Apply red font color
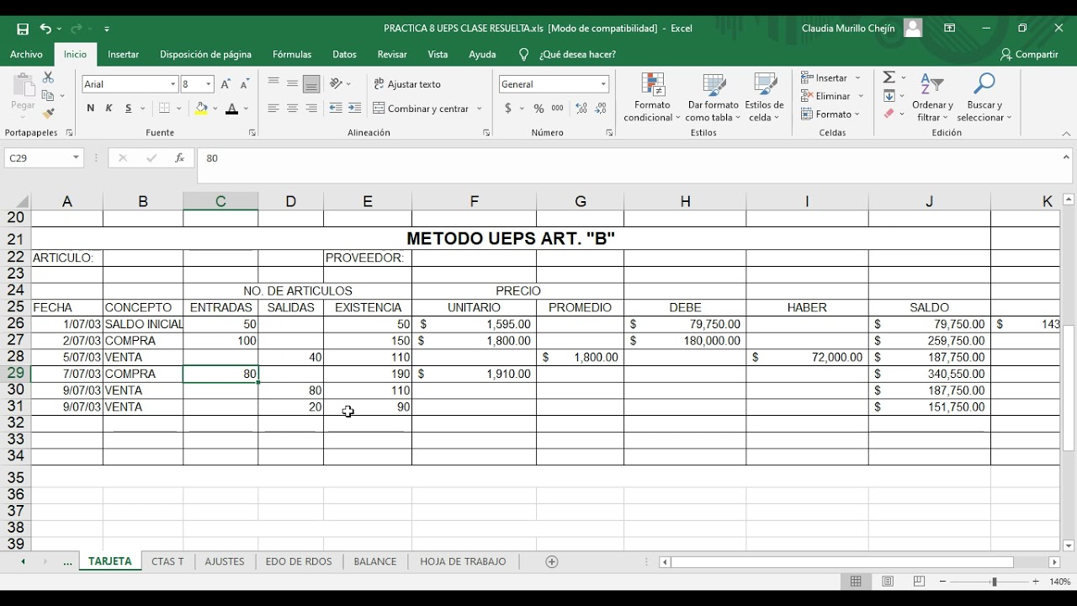Screen dimensions: 1077x606 [x=232, y=109]
